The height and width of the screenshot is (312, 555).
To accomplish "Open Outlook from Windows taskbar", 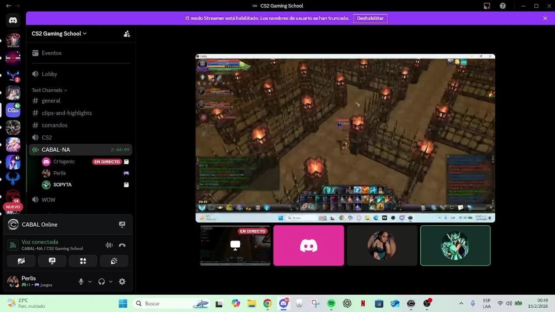I will coord(395,303).
